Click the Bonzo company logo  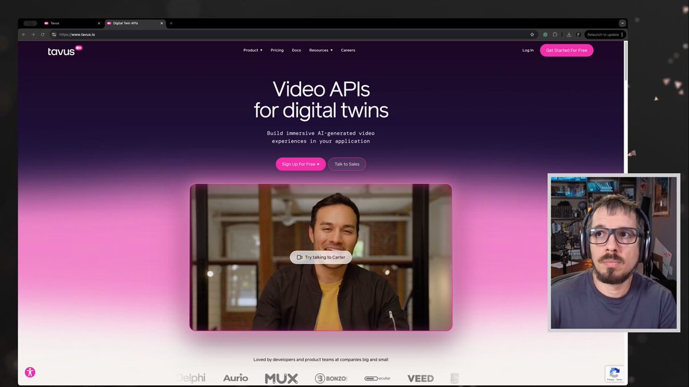click(331, 378)
